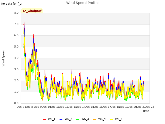Click the yellow WS_5 legend color marker
This screenshot has height=124, width=165.
click(x=111, y=119)
